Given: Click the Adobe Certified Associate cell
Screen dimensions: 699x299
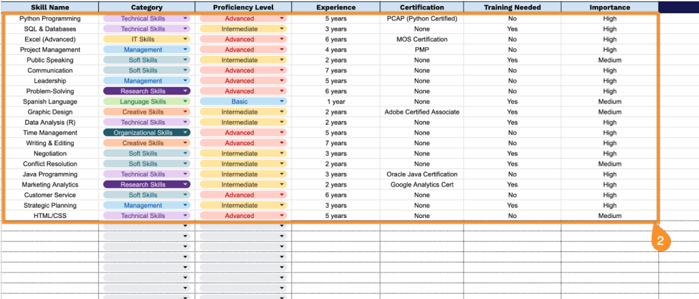Looking at the screenshot, I should [421, 112].
